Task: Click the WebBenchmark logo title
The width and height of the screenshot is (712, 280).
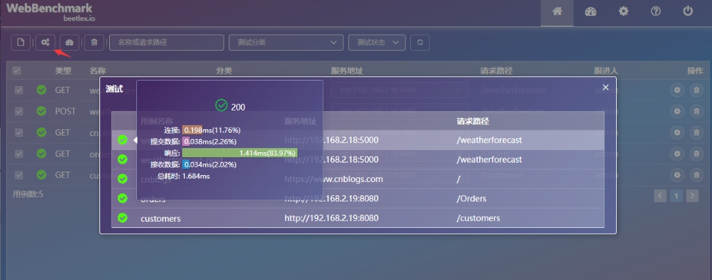Action: click(49, 8)
